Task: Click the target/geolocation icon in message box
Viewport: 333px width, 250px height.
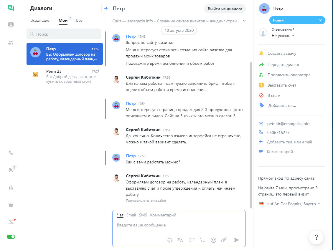Action: point(170,240)
